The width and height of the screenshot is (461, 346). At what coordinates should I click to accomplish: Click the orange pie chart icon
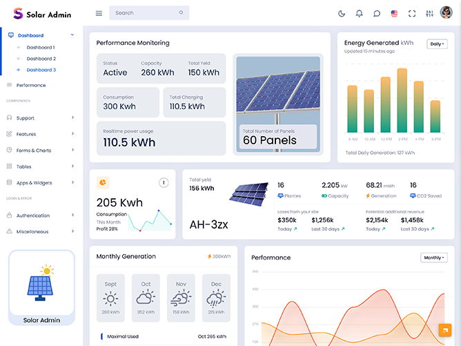pos(103,182)
